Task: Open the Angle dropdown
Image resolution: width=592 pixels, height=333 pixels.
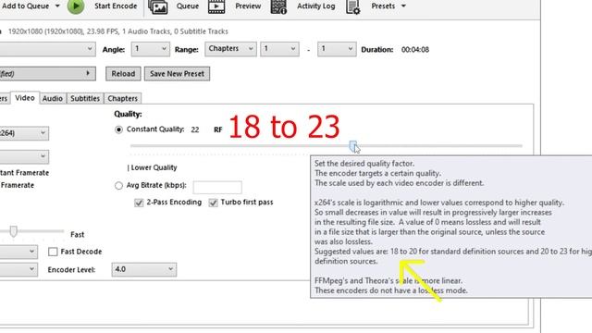Action: click(x=150, y=49)
